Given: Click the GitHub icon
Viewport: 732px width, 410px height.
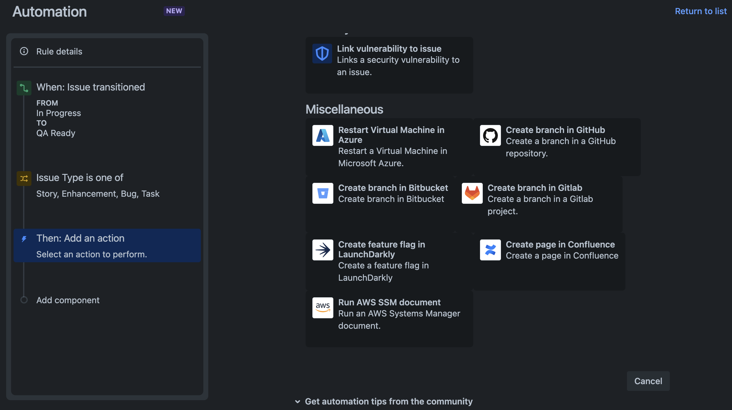Looking at the screenshot, I should pos(490,135).
